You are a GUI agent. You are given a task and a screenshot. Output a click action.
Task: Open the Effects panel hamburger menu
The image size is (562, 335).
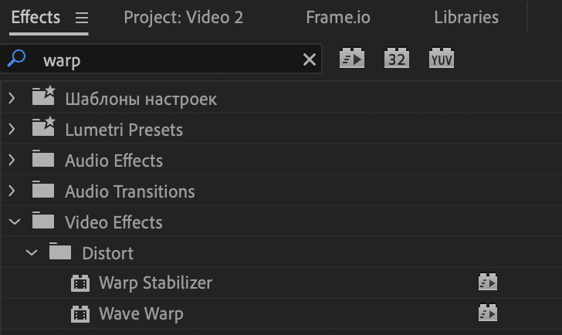[82, 18]
